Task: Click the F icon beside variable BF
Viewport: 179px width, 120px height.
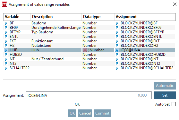Action: tap(6, 23)
